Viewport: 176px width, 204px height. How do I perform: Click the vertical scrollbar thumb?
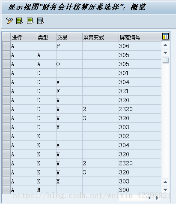coord(166,60)
